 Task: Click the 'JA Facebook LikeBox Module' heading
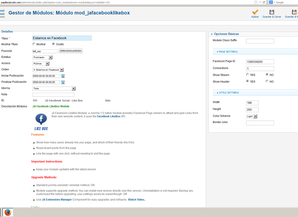point(51,106)
